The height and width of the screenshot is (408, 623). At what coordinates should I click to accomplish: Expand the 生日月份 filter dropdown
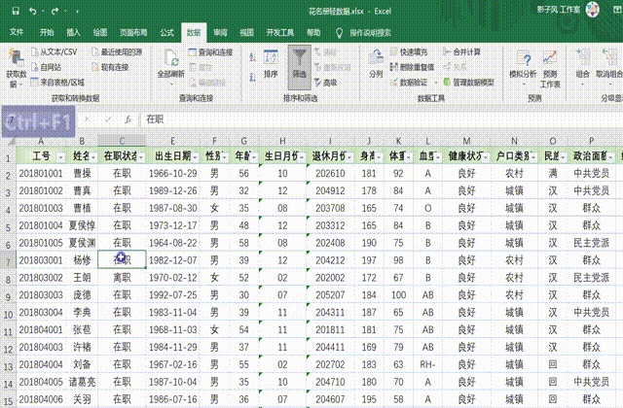pos(302,157)
